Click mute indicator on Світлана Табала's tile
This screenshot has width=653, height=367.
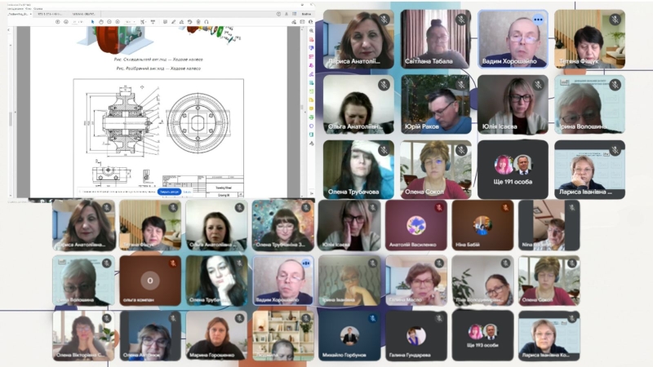(461, 19)
